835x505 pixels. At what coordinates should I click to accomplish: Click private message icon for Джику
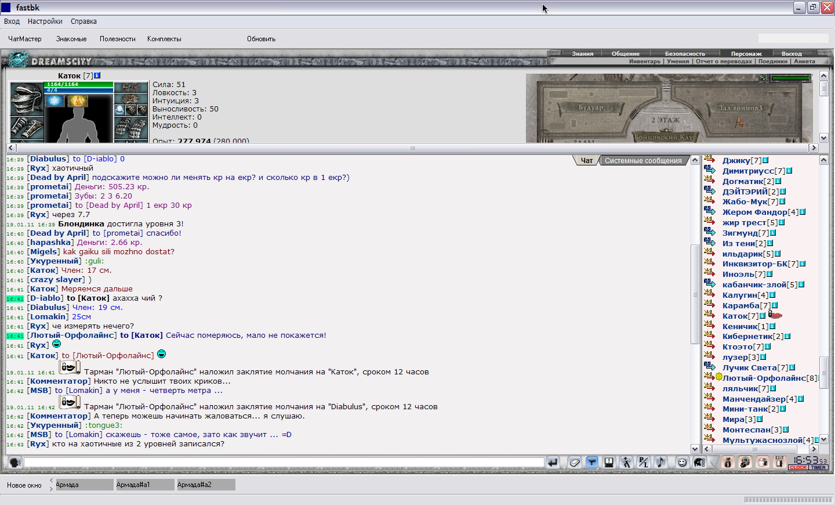coord(710,160)
